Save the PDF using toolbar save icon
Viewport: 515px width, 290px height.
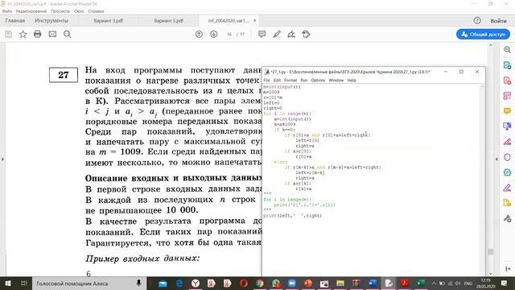8,34
